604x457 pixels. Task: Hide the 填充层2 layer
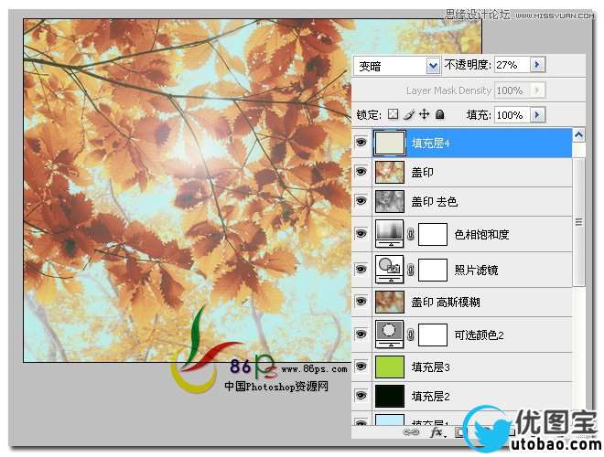361,396
